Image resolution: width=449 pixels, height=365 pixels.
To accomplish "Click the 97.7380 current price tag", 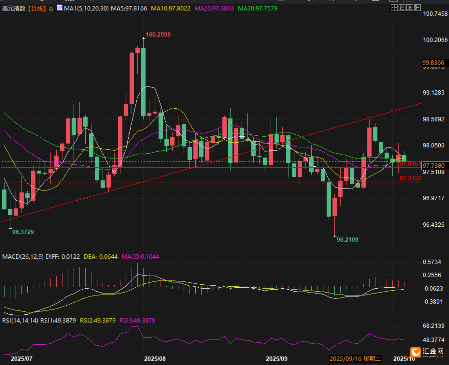I will [x=433, y=166].
